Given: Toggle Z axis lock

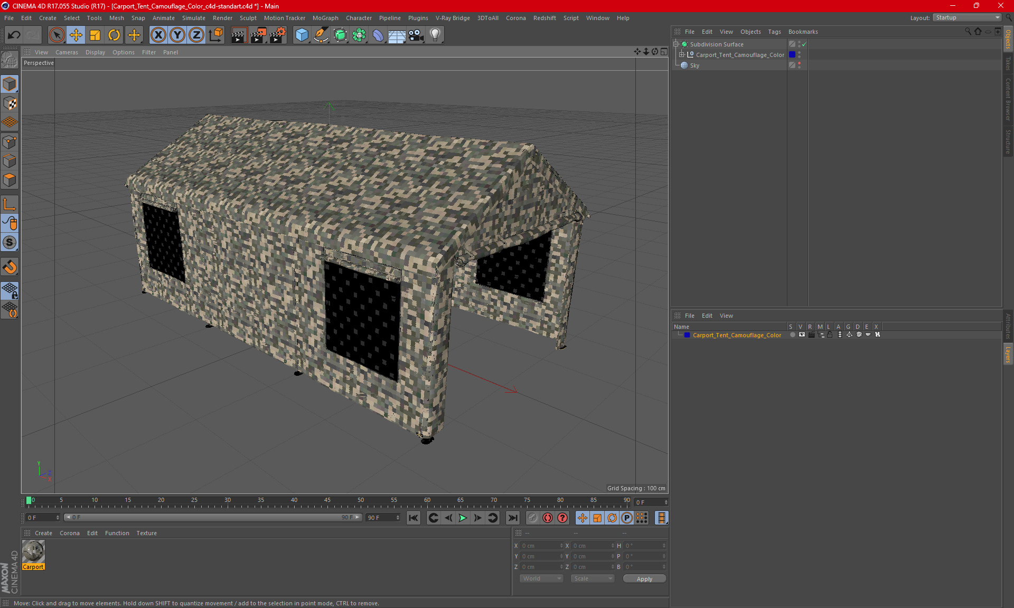Looking at the screenshot, I should (x=196, y=35).
